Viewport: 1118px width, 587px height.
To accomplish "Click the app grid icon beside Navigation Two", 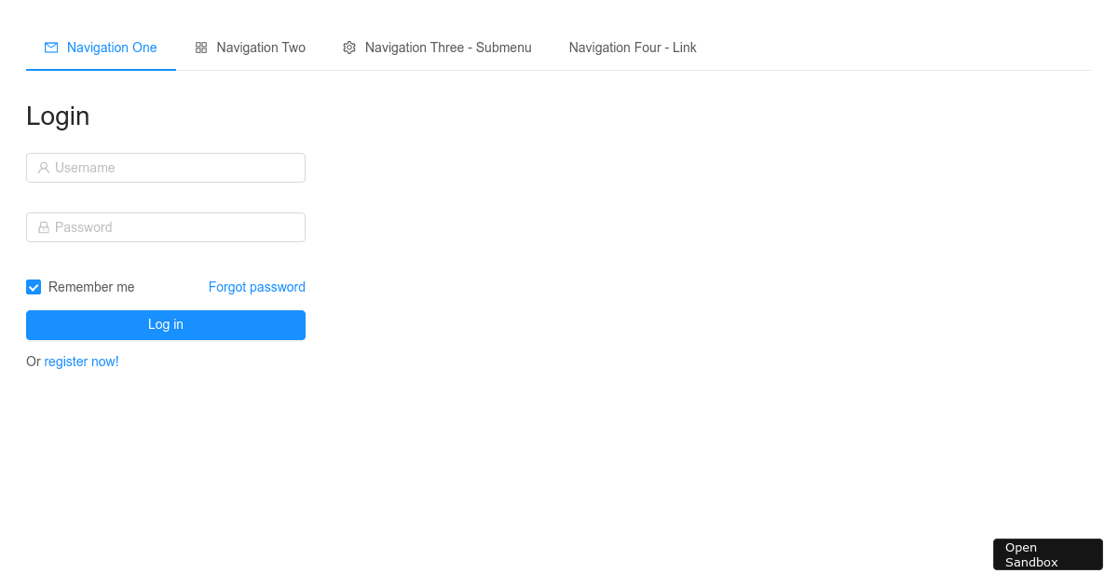I will [201, 47].
